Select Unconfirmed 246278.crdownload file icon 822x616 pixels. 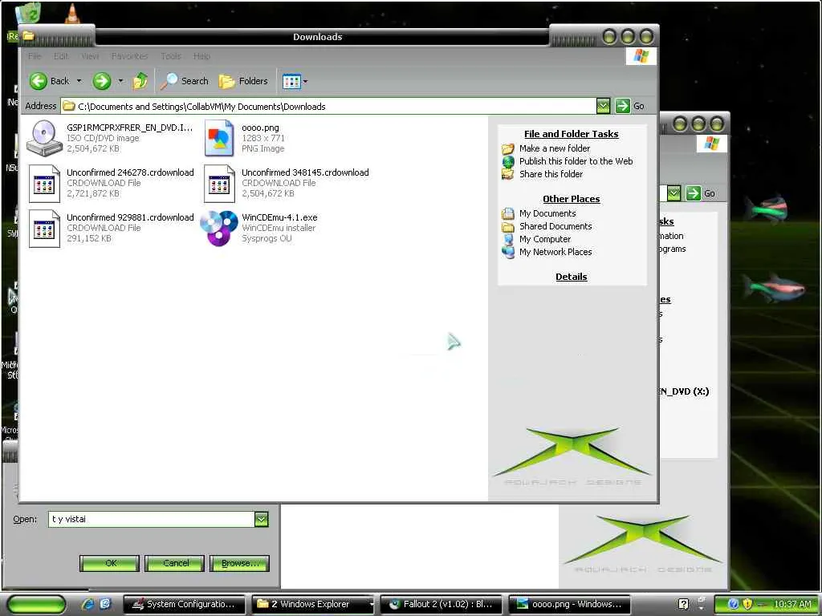click(44, 184)
